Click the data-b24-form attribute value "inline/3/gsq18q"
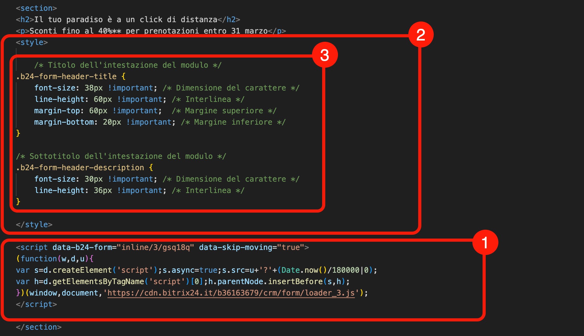Viewport: 584px width, 336px height. 155,247
